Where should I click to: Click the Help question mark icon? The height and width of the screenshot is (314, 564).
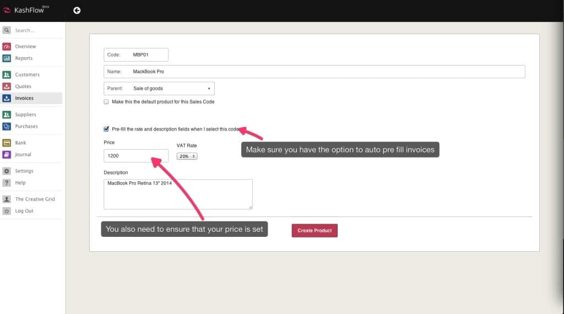pyautogui.click(x=7, y=183)
